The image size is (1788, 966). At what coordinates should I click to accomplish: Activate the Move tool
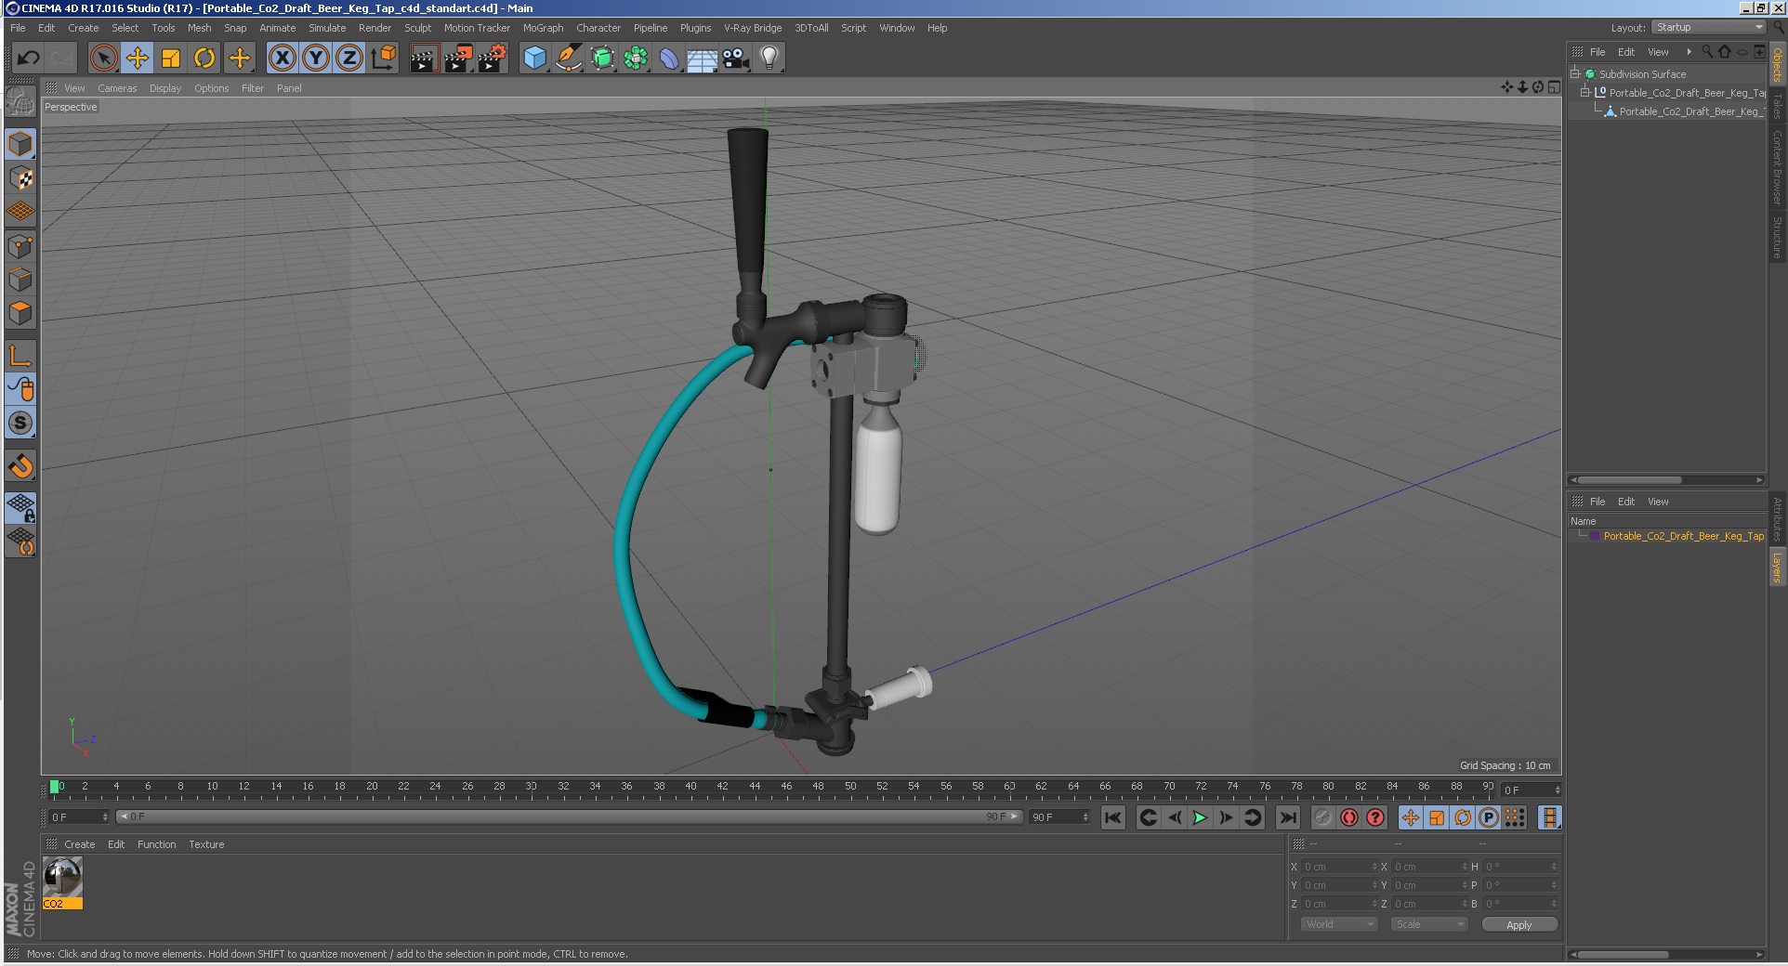[138, 59]
